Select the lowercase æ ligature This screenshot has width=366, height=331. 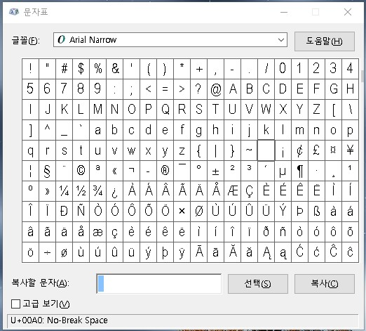pos(97,232)
